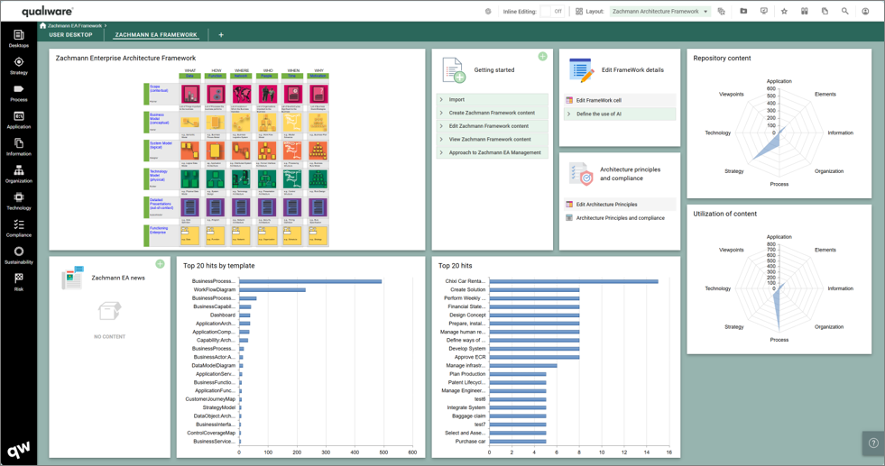Screen dimensions: 885x466
Task: Open the Information sidebar section
Action: 19,147
